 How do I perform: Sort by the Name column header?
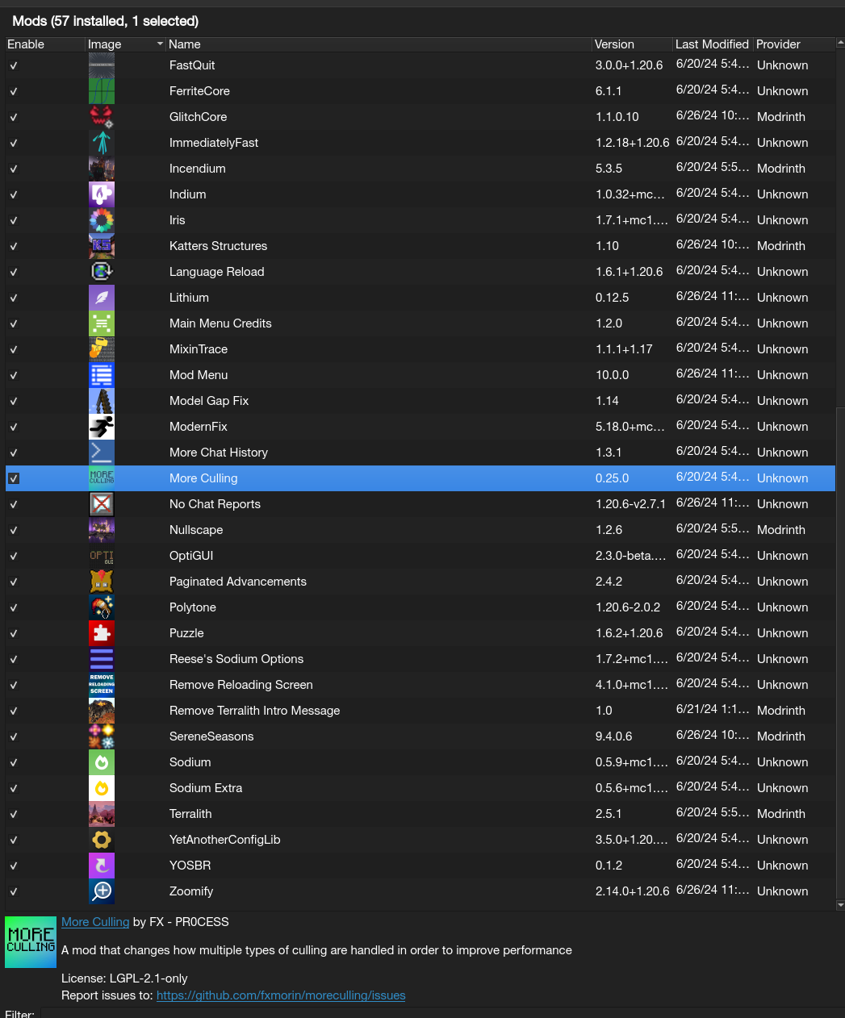pyautogui.click(x=379, y=44)
